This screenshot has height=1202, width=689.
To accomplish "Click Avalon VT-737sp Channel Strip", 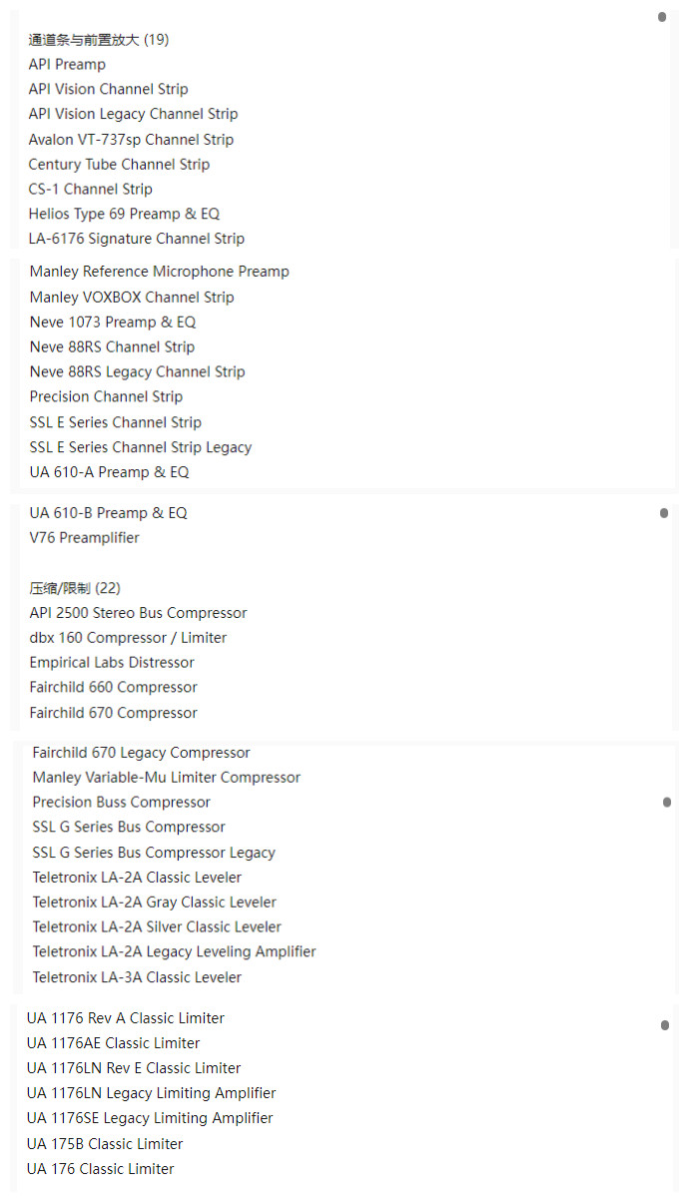I will point(131,139).
